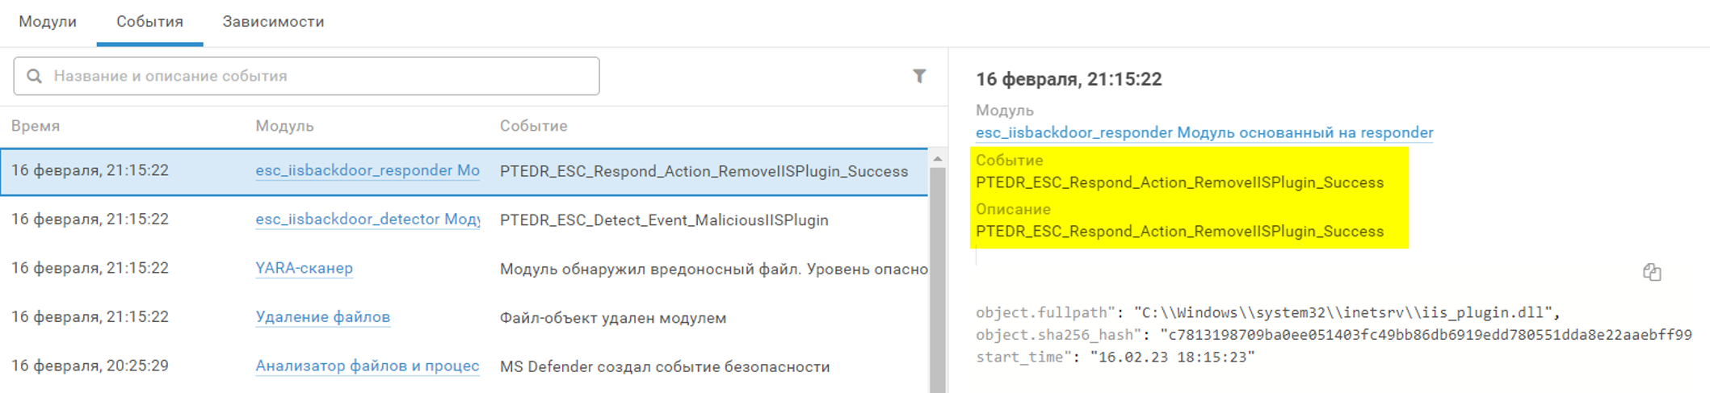1710x393 pixels.
Task: Select the RemoveIISPlugin_Success event row
Action: click(x=703, y=171)
